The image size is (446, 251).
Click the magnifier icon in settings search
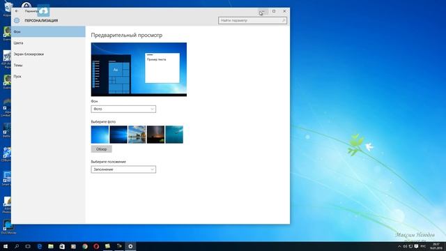coord(284,20)
